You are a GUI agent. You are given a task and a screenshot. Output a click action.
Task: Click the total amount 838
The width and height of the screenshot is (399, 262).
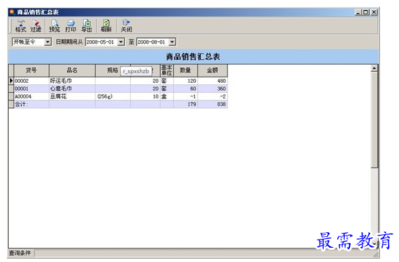coord(212,104)
